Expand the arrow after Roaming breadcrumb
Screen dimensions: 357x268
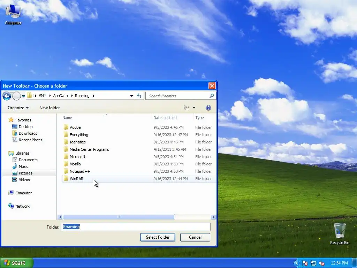click(x=93, y=96)
